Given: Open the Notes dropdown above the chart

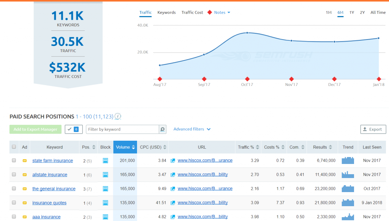Looking at the screenshot, I should pyautogui.click(x=222, y=12).
